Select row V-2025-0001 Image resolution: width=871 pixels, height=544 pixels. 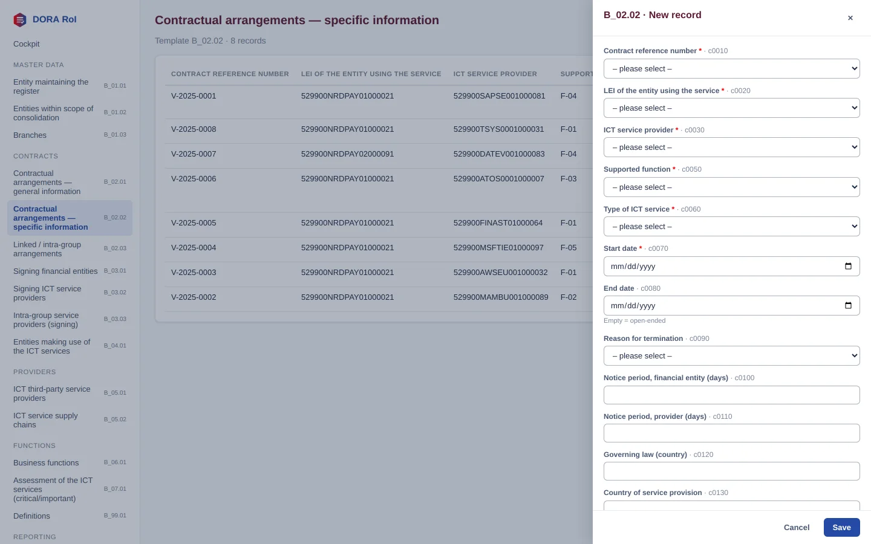(379, 102)
